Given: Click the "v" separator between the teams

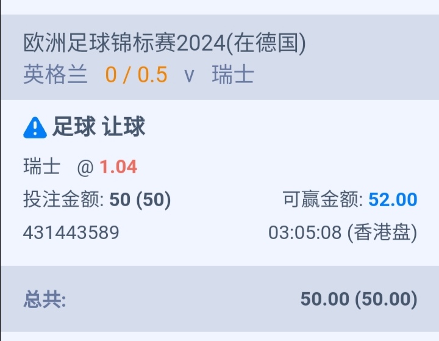Looking at the screenshot, I should coord(190,76).
